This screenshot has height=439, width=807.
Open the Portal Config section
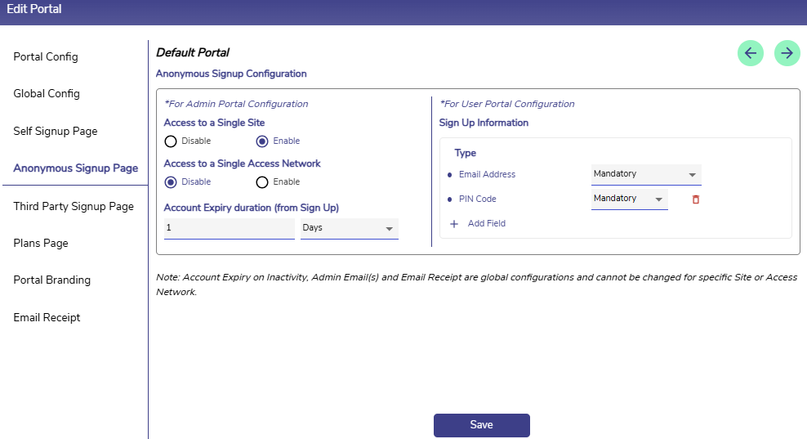click(46, 57)
